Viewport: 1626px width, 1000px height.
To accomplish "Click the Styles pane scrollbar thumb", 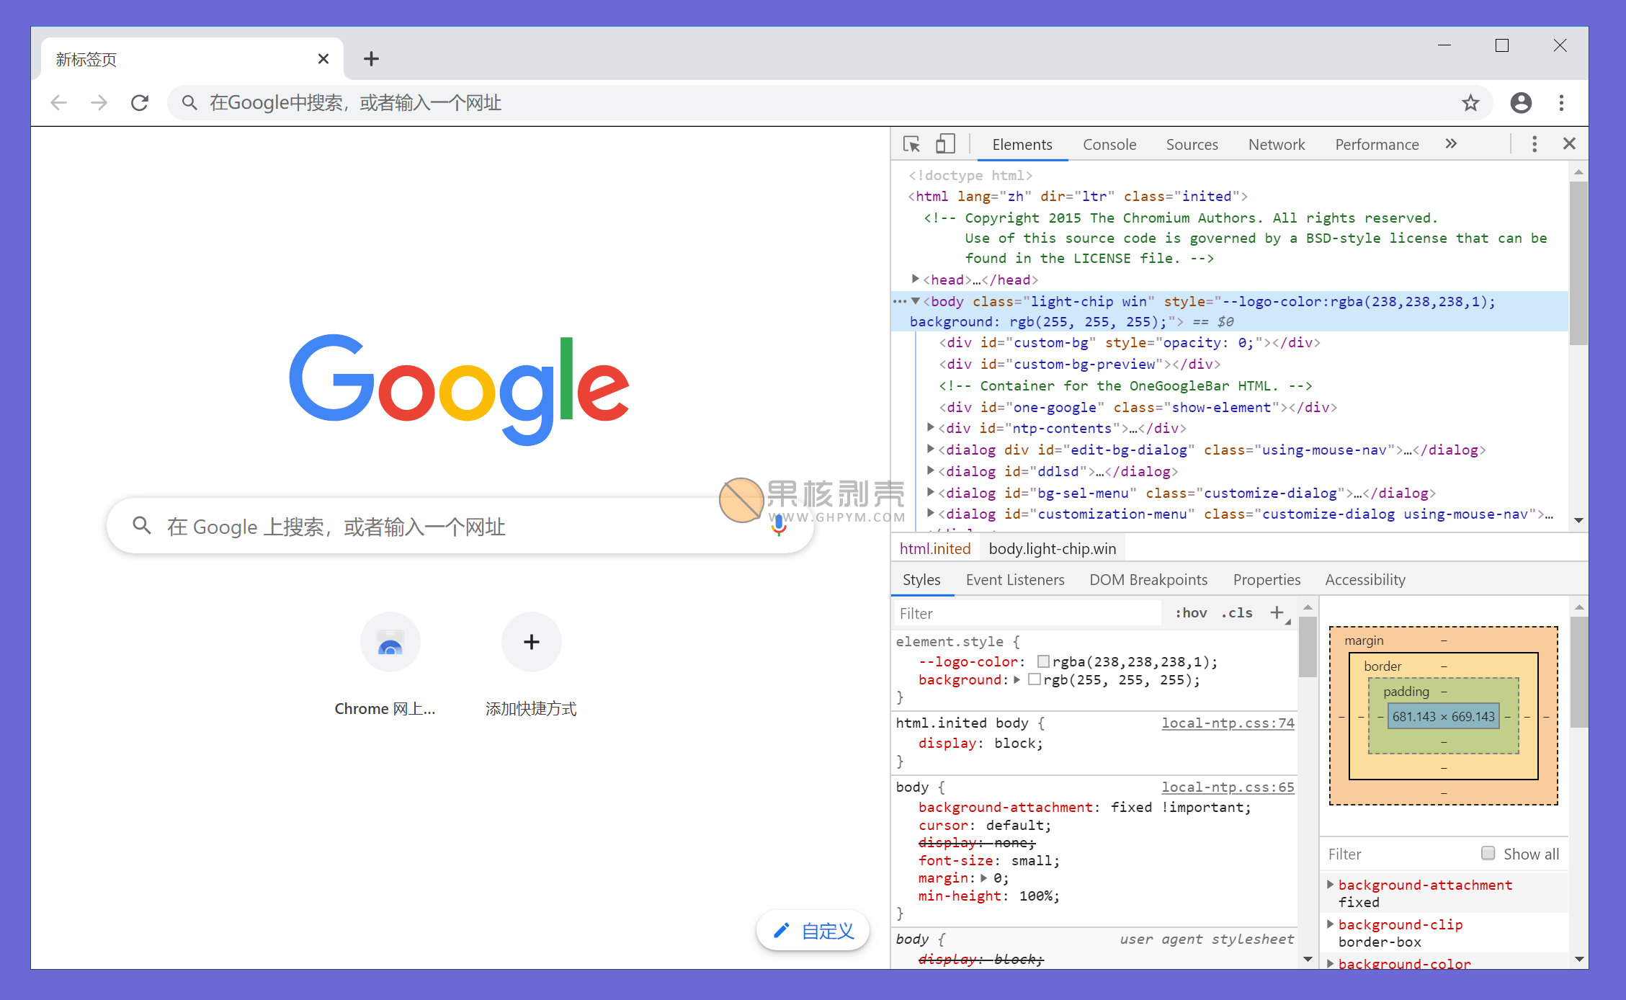I will [1308, 646].
